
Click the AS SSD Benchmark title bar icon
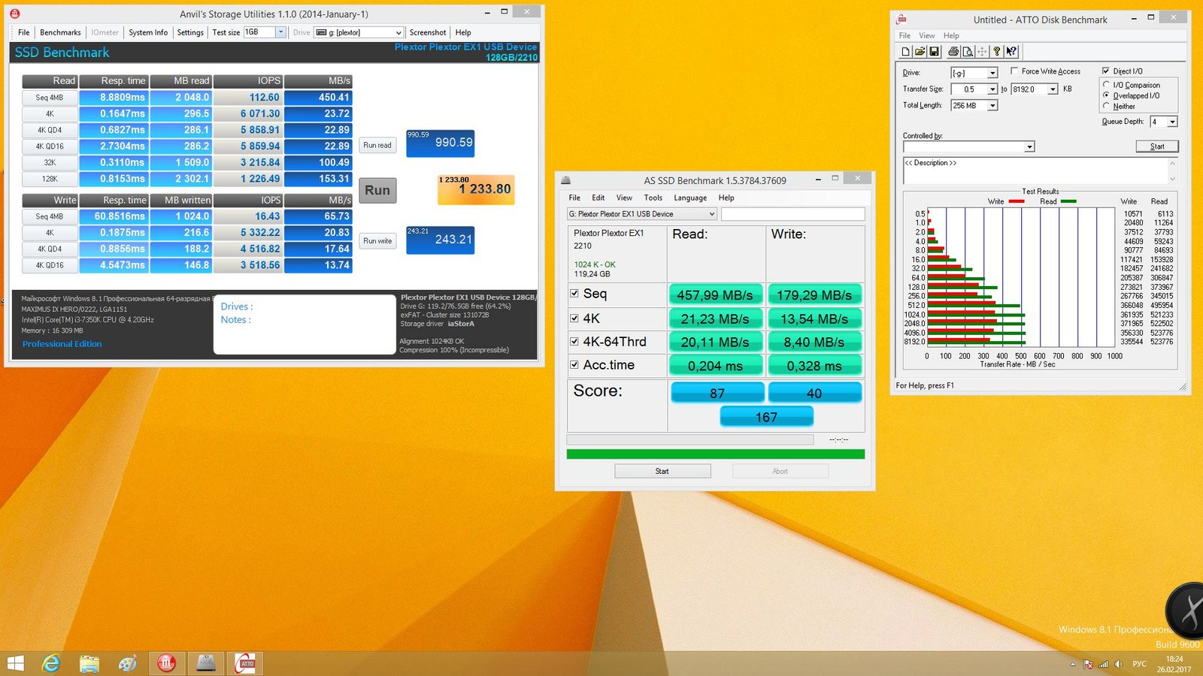(566, 180)
